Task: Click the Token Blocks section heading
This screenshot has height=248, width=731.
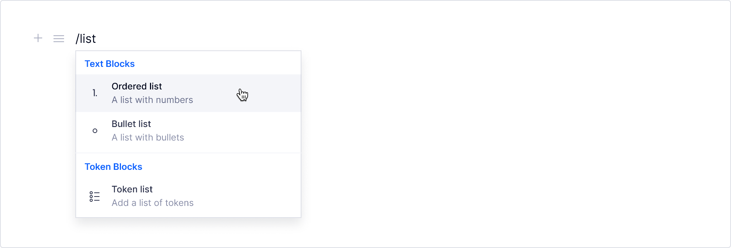Action: (113, 167)
